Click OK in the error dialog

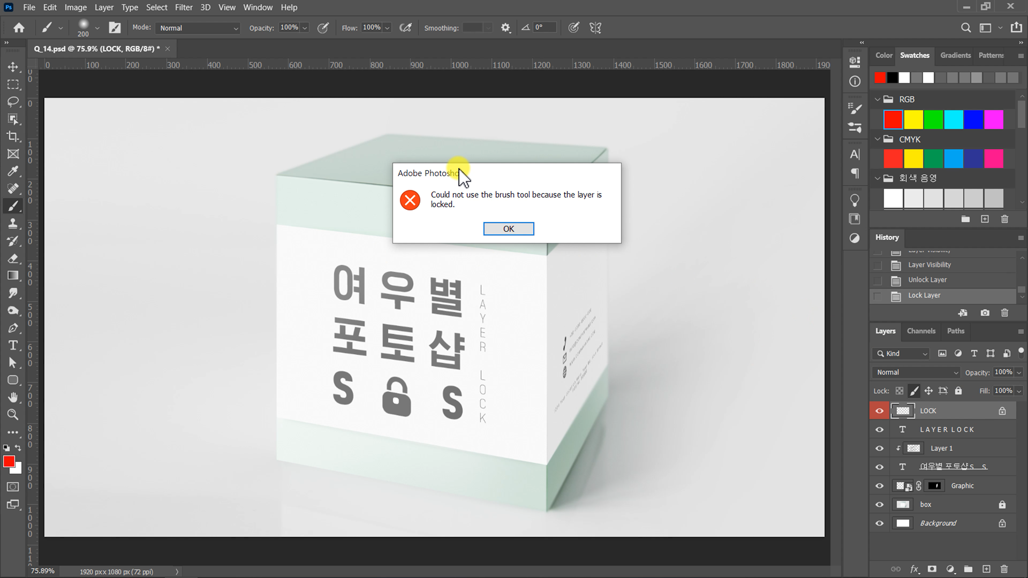[x=508, y=229]
